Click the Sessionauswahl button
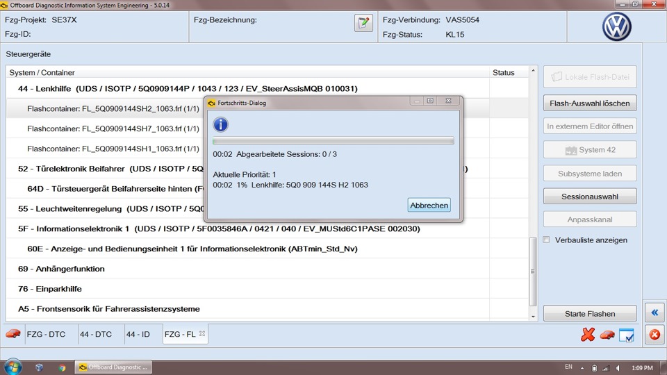Viewport: 667px width, 375px height. 590,197
